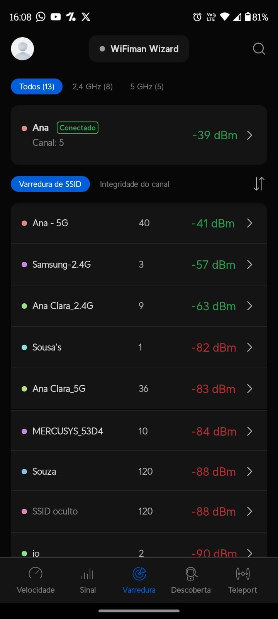Open the search magnifier icon

click(259, 49)
